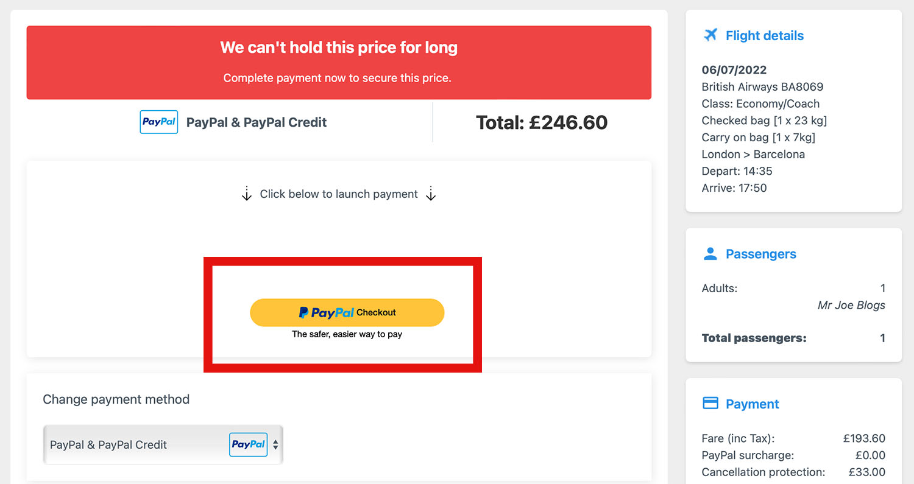Click the airplane icon beside Flight details
The image size is (914, 484).
point(709,35)
